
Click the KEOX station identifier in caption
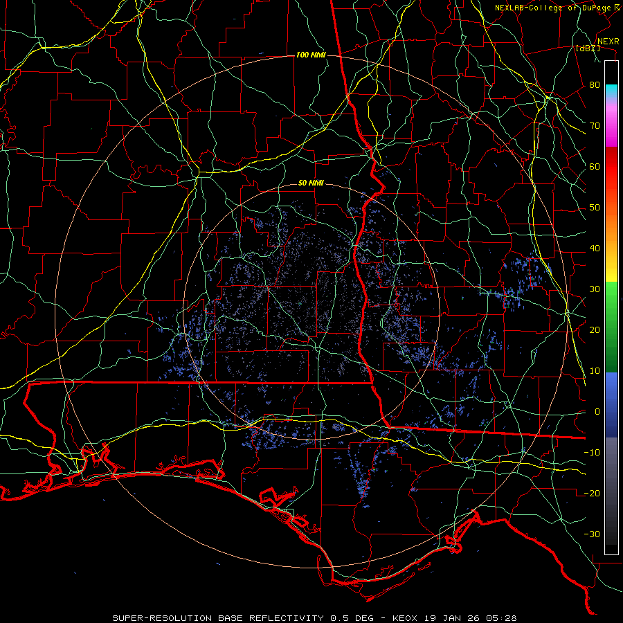[x=406, y=618]
